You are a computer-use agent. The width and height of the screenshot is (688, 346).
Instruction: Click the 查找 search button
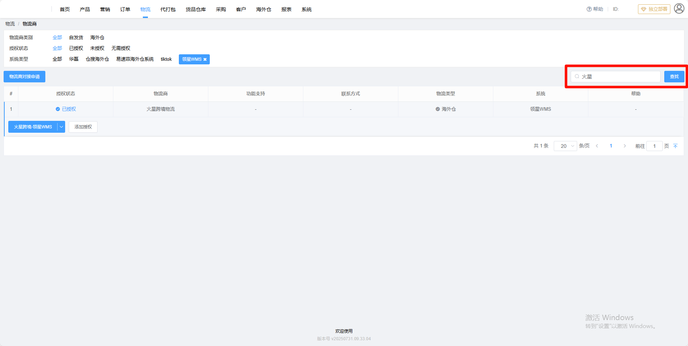pos(674,77)
